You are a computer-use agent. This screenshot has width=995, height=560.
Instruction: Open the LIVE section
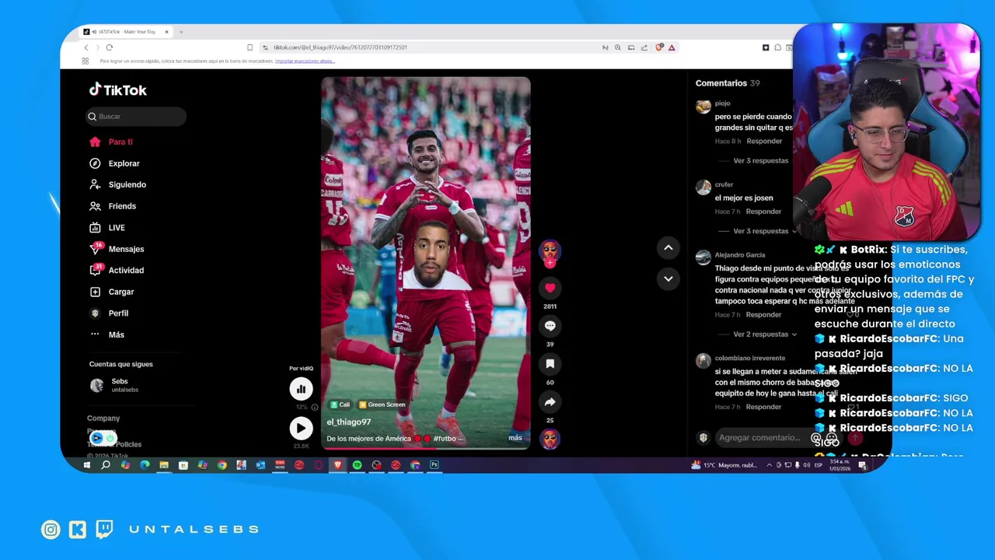(x=107, y=228)
